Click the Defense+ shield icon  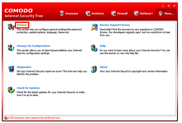(x=136, y=13)
